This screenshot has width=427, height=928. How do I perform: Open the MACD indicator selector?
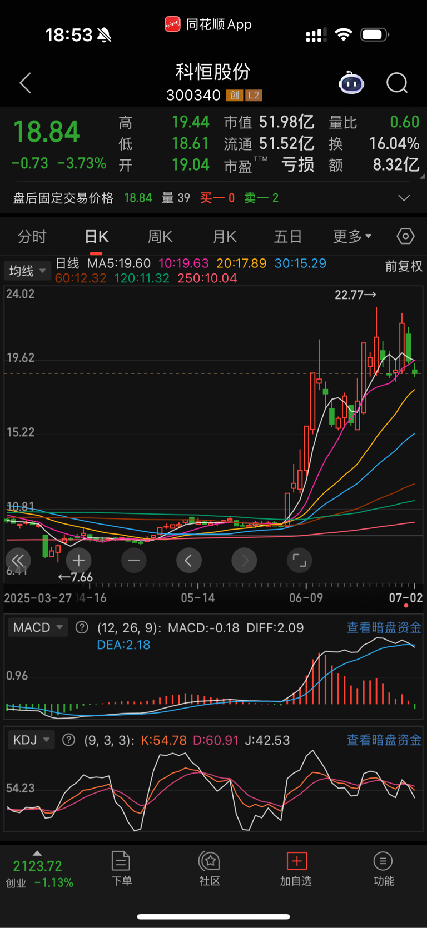click(38, 627)
